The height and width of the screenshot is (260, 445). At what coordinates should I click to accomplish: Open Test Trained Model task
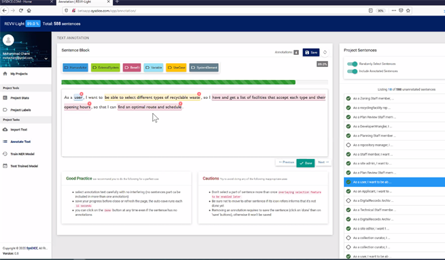[x=24, y=166]
